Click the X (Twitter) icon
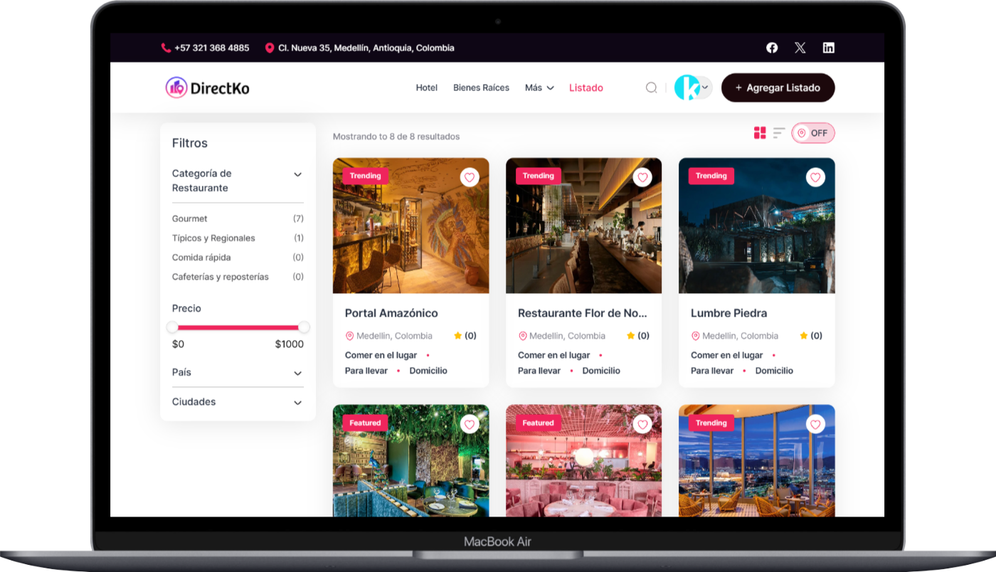Viewport: 996px width, 572px height. 800,48
